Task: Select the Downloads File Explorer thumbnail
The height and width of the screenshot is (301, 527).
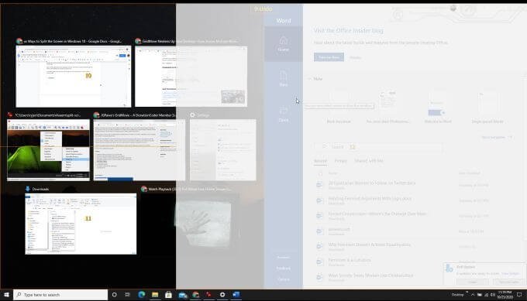Action: click(81, 224)
